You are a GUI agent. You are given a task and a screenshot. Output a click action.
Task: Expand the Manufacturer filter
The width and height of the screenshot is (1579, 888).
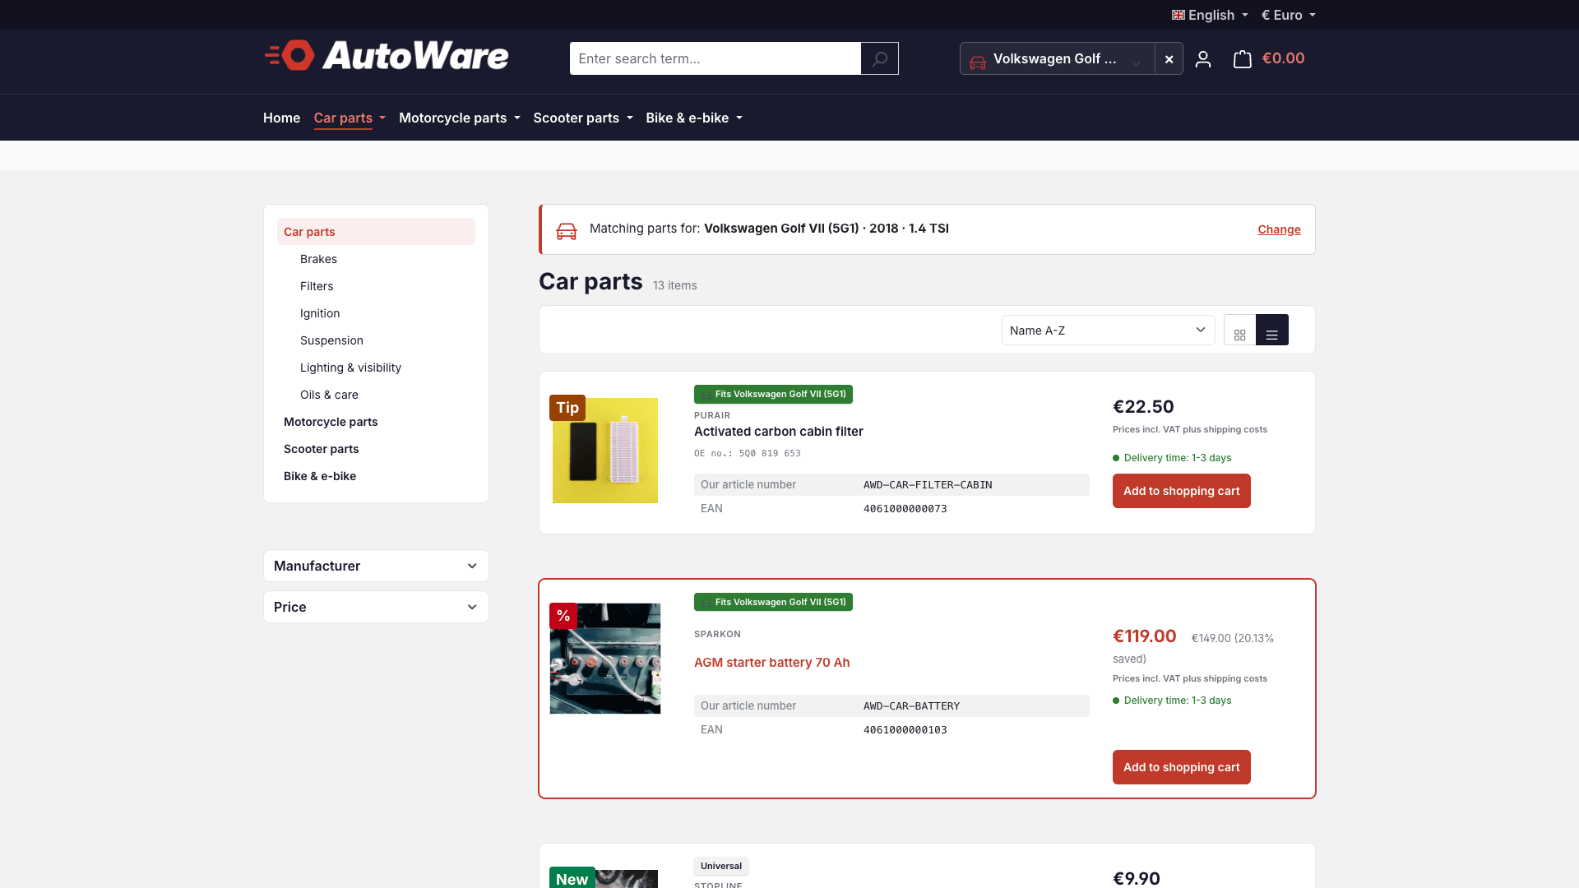[x=376, y=566]
